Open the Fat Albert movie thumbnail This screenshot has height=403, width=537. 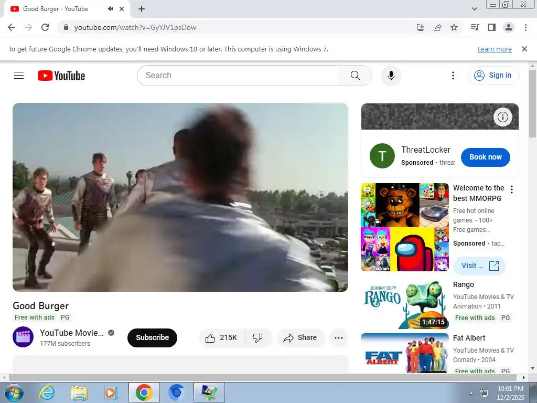point(405,353)
